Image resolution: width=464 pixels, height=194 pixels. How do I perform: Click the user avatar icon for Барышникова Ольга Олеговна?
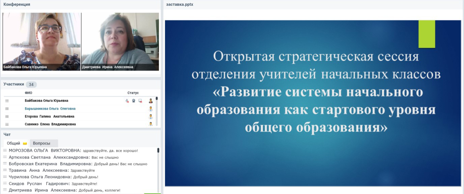[151, 109]
